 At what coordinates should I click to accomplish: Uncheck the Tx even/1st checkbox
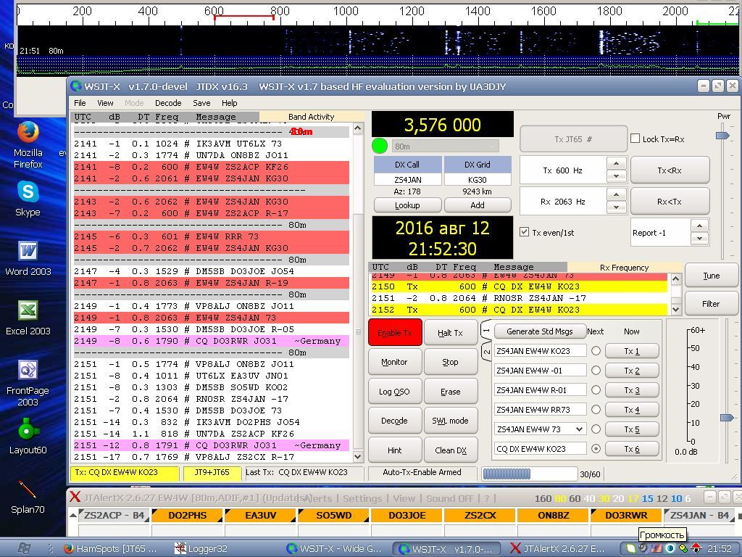525,232
